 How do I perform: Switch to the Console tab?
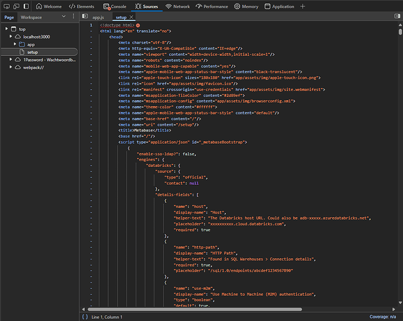114,6
